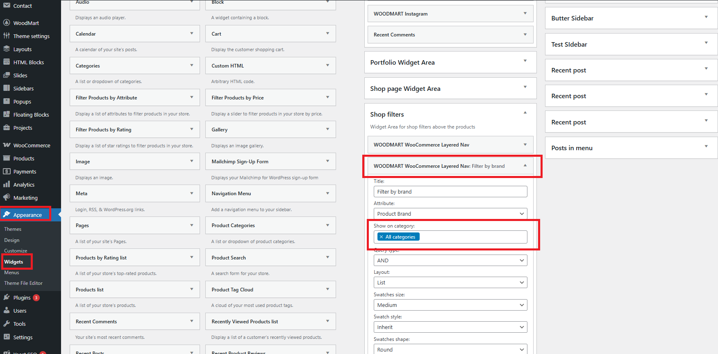Screen dimensions: 718x354
Task: Open the Customize submenu item
Action: coord(16,251)
